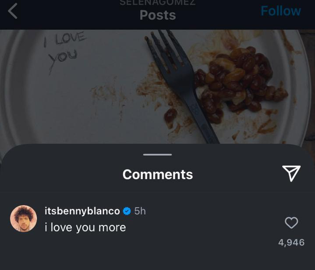Click the Comments sheet drag handle

coord(157,155)
